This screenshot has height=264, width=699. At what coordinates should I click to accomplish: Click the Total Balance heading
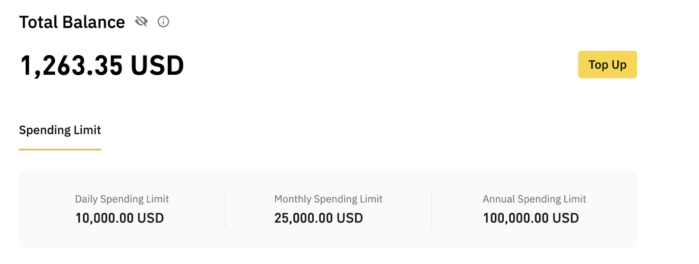tap(72, 22)
